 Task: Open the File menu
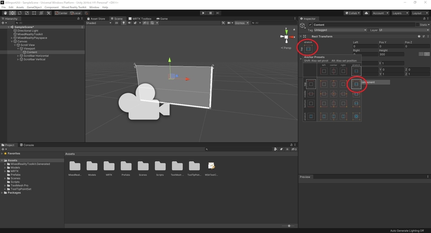(4, 7)
